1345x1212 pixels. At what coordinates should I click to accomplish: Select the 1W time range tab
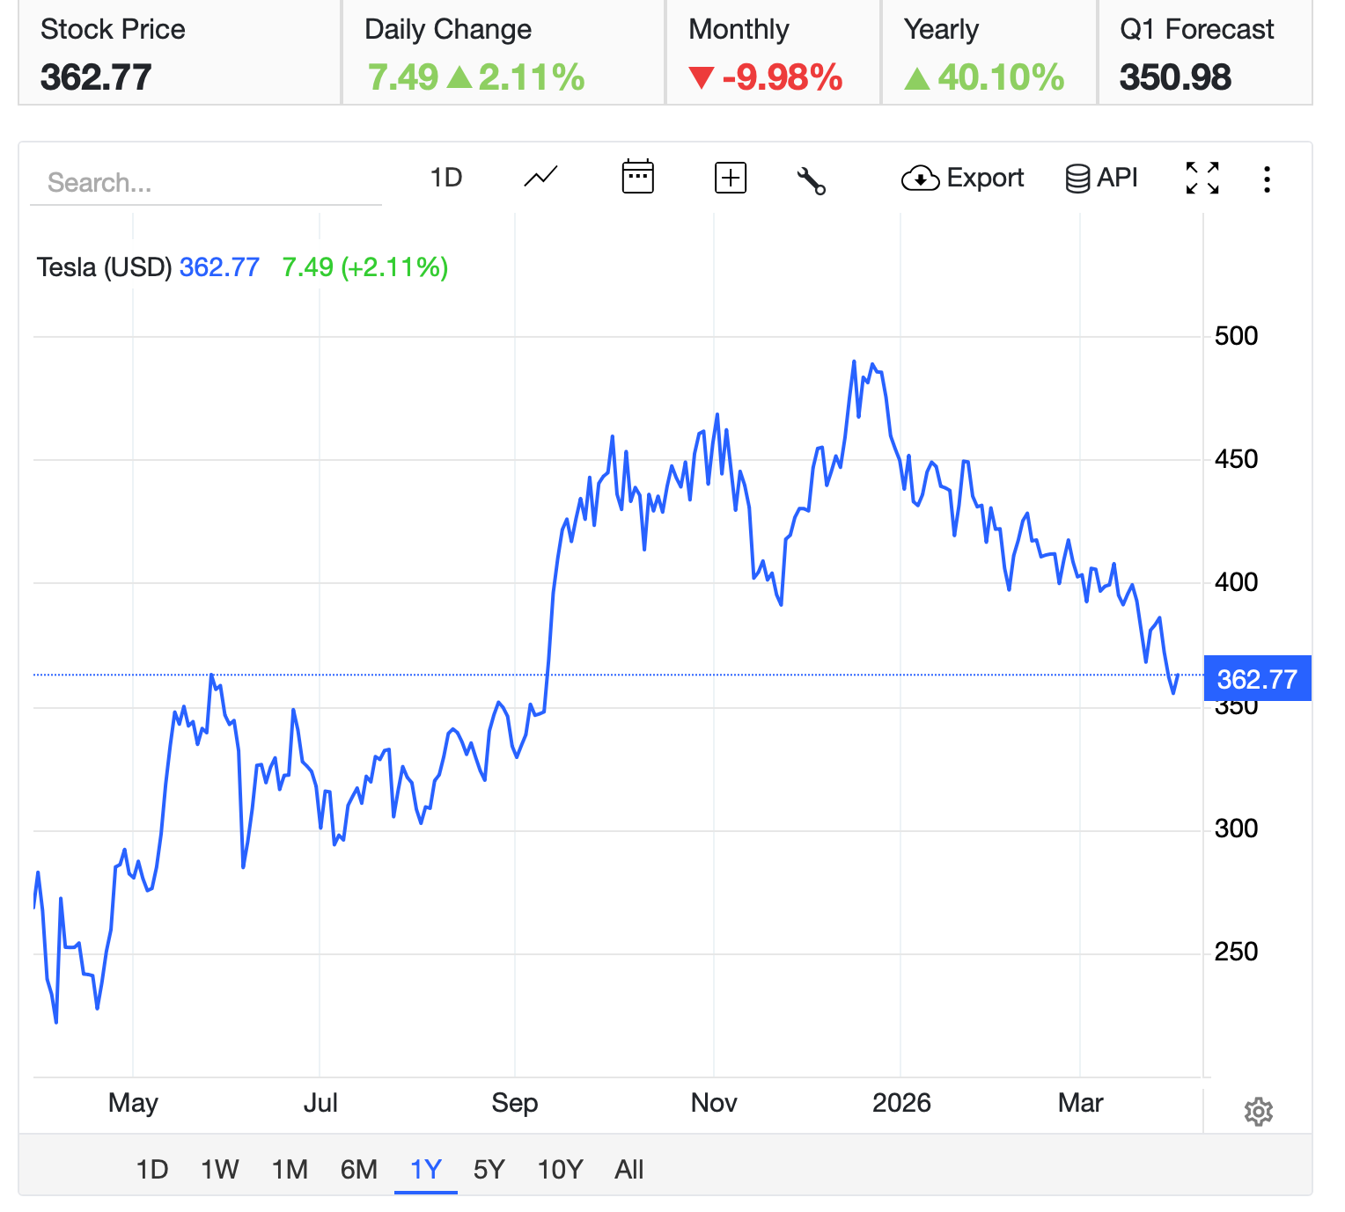pyautogui.click(x=219, y=1170)
